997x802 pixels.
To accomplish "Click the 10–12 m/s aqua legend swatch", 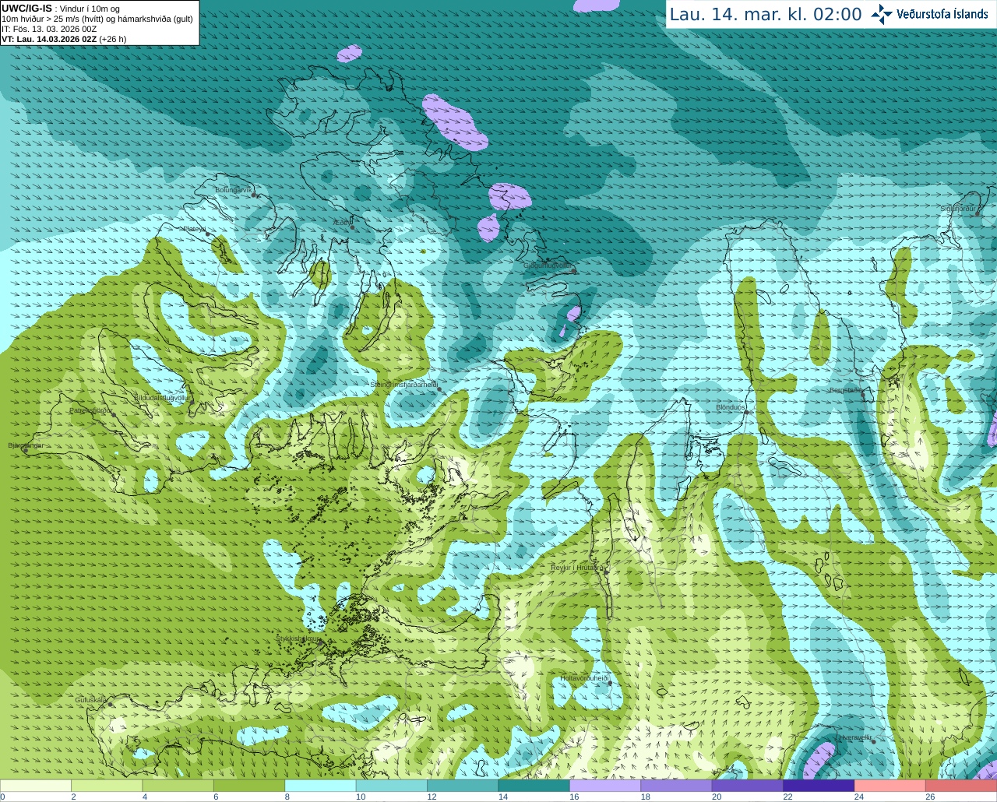I will 392,786.
